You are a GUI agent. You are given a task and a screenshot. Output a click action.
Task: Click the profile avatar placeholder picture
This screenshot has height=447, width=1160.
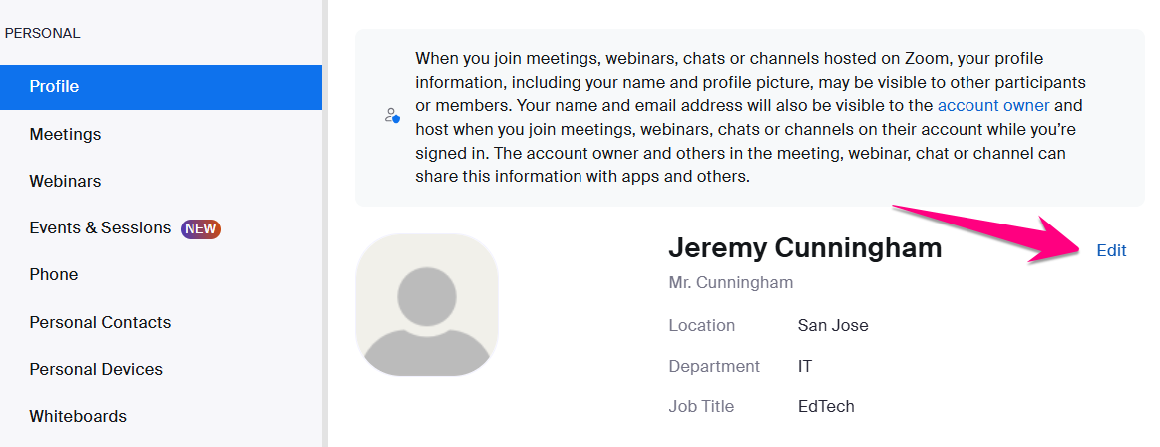tap(427, 305)
